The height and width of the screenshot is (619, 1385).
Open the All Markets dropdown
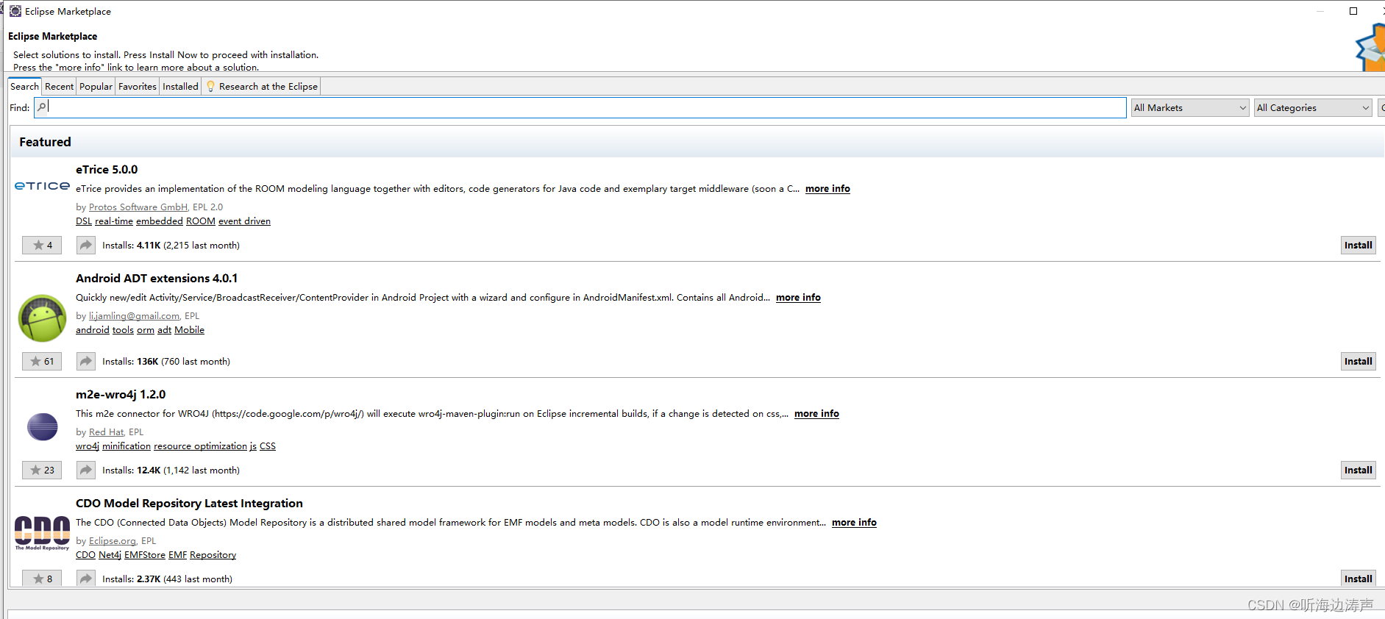1190,108
